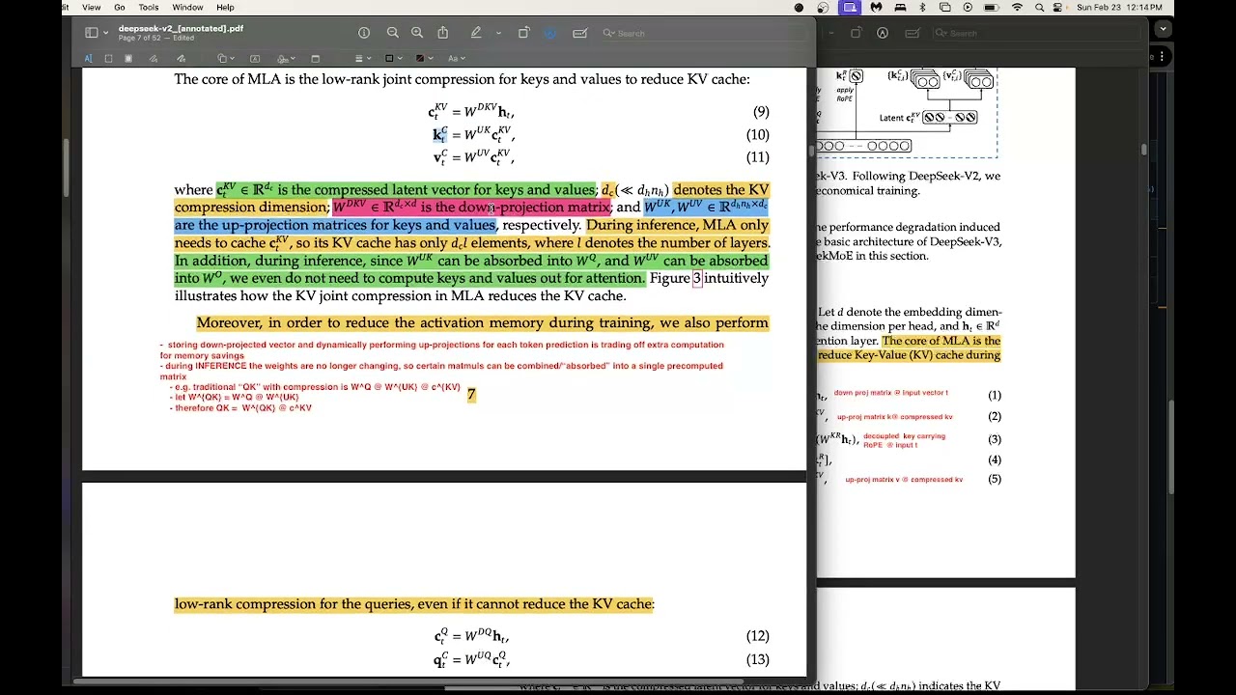The width and height of the screenshot is (1236, 695).
Task: Choose the Sketch tool
Action: [154, 59]
